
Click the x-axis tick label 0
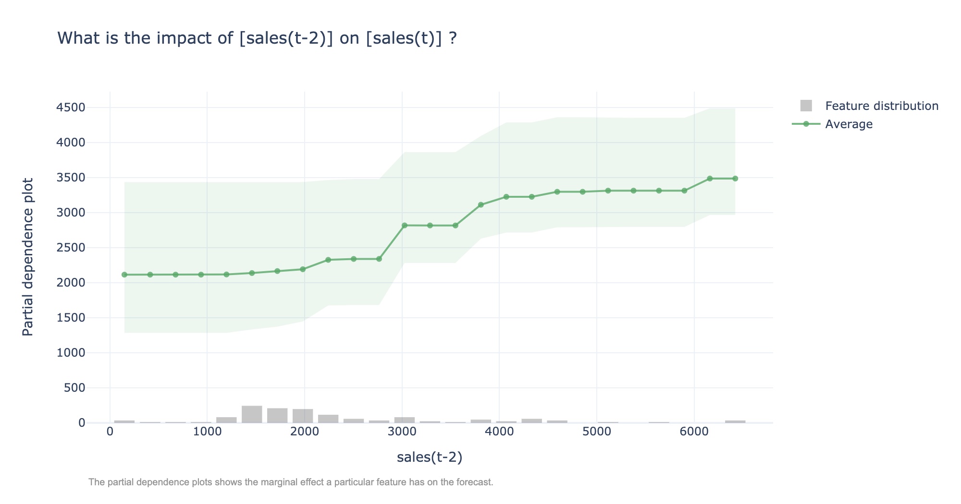(110, 432)
